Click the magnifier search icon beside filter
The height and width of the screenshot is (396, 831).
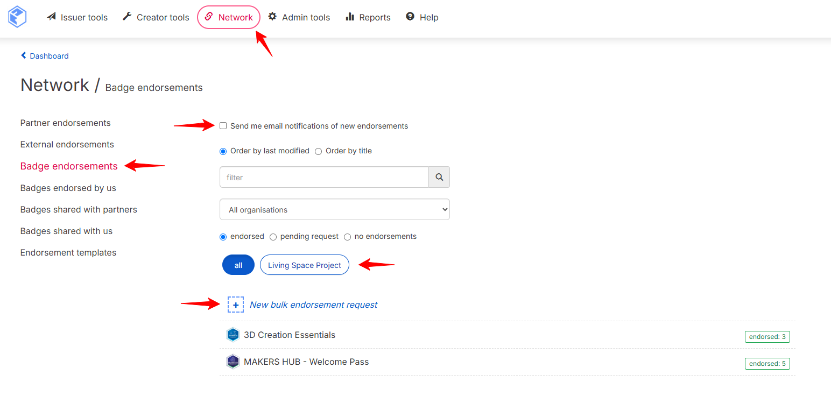[x=439, y=177]
